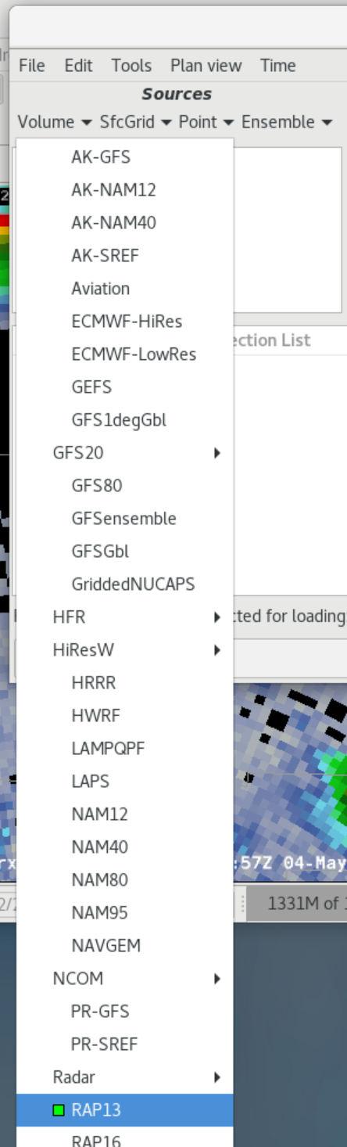The width and height of the screenshot is (347, 1147).
Task: Select the RAP13 highlighted entry
Action: (125, 1110)
